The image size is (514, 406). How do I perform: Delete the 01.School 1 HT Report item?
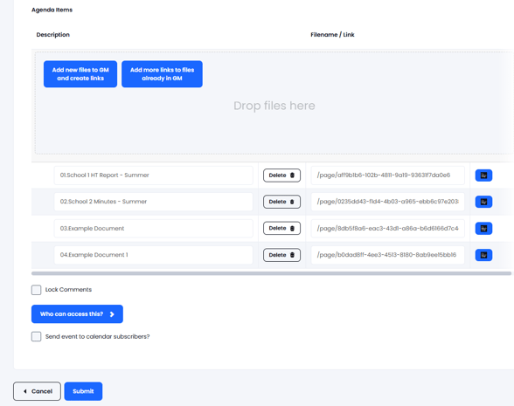[x=281, y=175]
